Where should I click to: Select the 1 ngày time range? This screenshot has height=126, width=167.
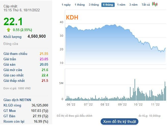pos(66,5)
